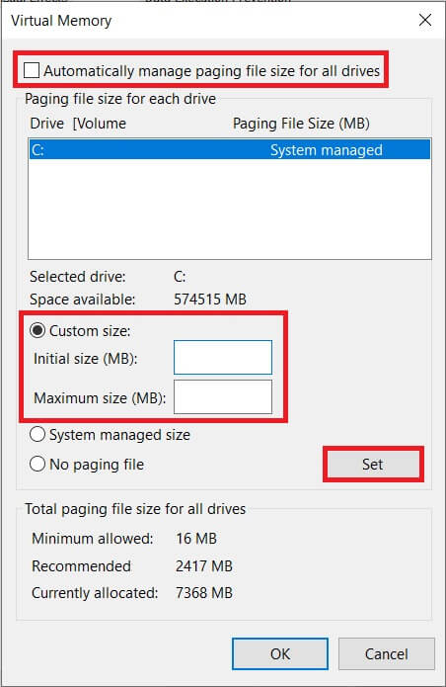Select the C: drive row
This screenshot has height=687, width=446.
pos(230,150)
